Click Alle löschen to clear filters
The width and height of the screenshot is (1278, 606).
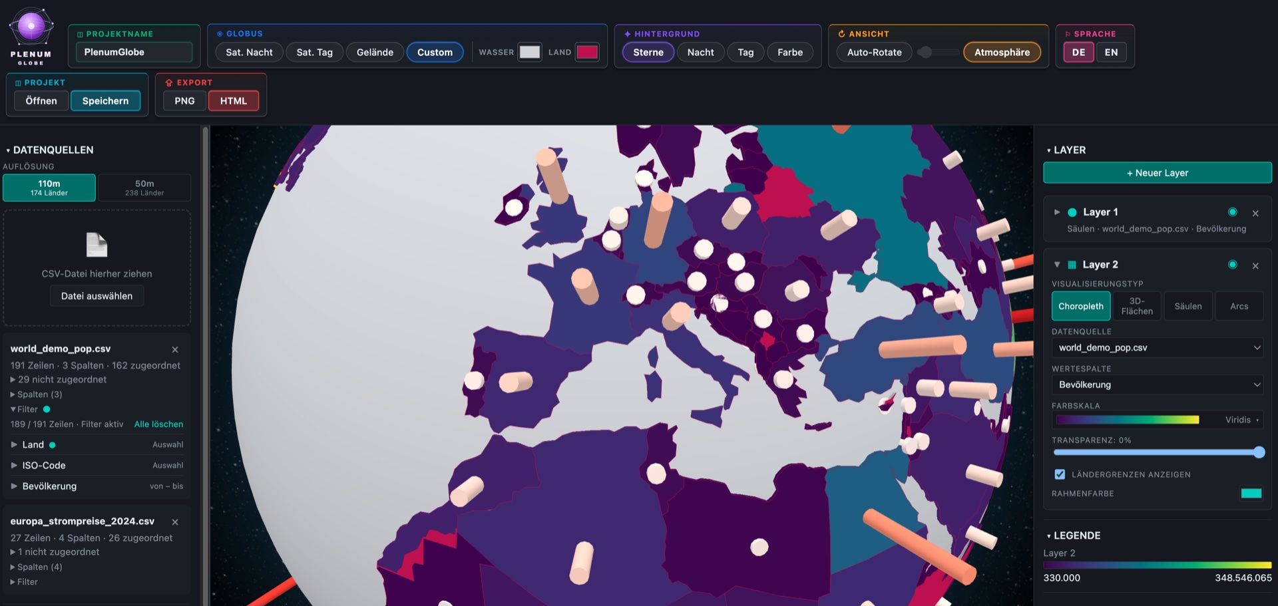[x=158, y=424]
